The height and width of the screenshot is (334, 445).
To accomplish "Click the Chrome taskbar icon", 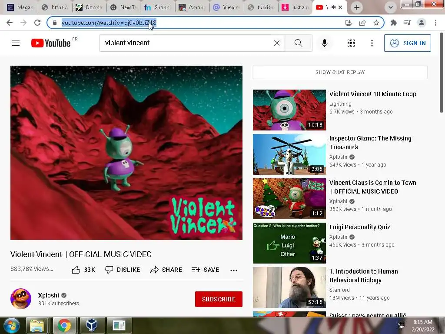I will pos(64,325).
